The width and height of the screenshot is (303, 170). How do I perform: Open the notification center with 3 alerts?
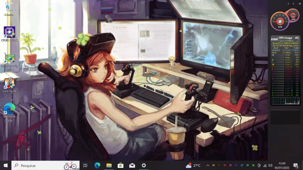coord(296,165)
